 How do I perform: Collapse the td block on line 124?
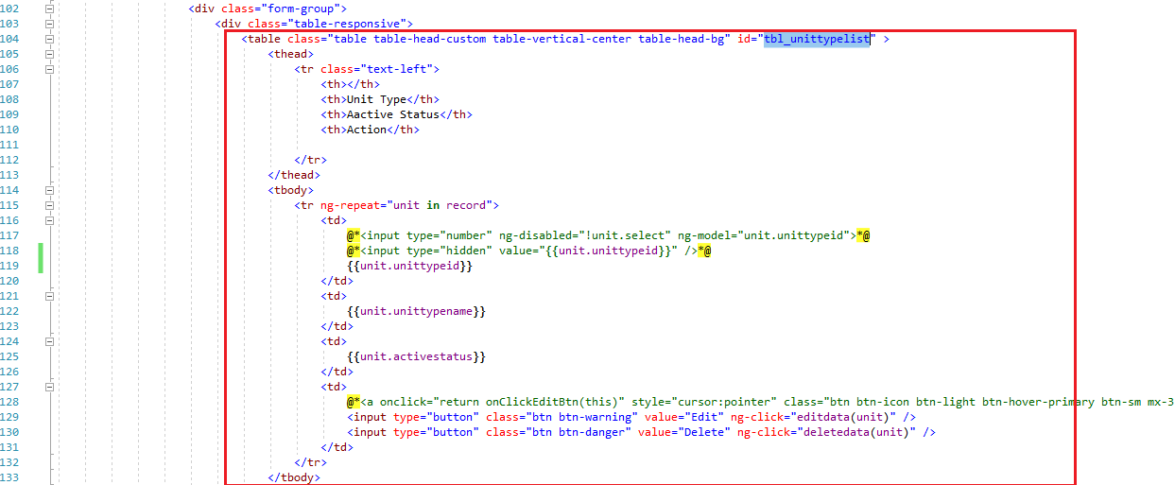point(49,341)
